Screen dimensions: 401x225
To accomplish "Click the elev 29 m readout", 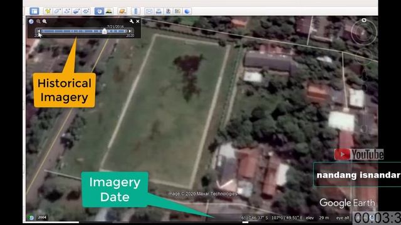I will point(318,218).
